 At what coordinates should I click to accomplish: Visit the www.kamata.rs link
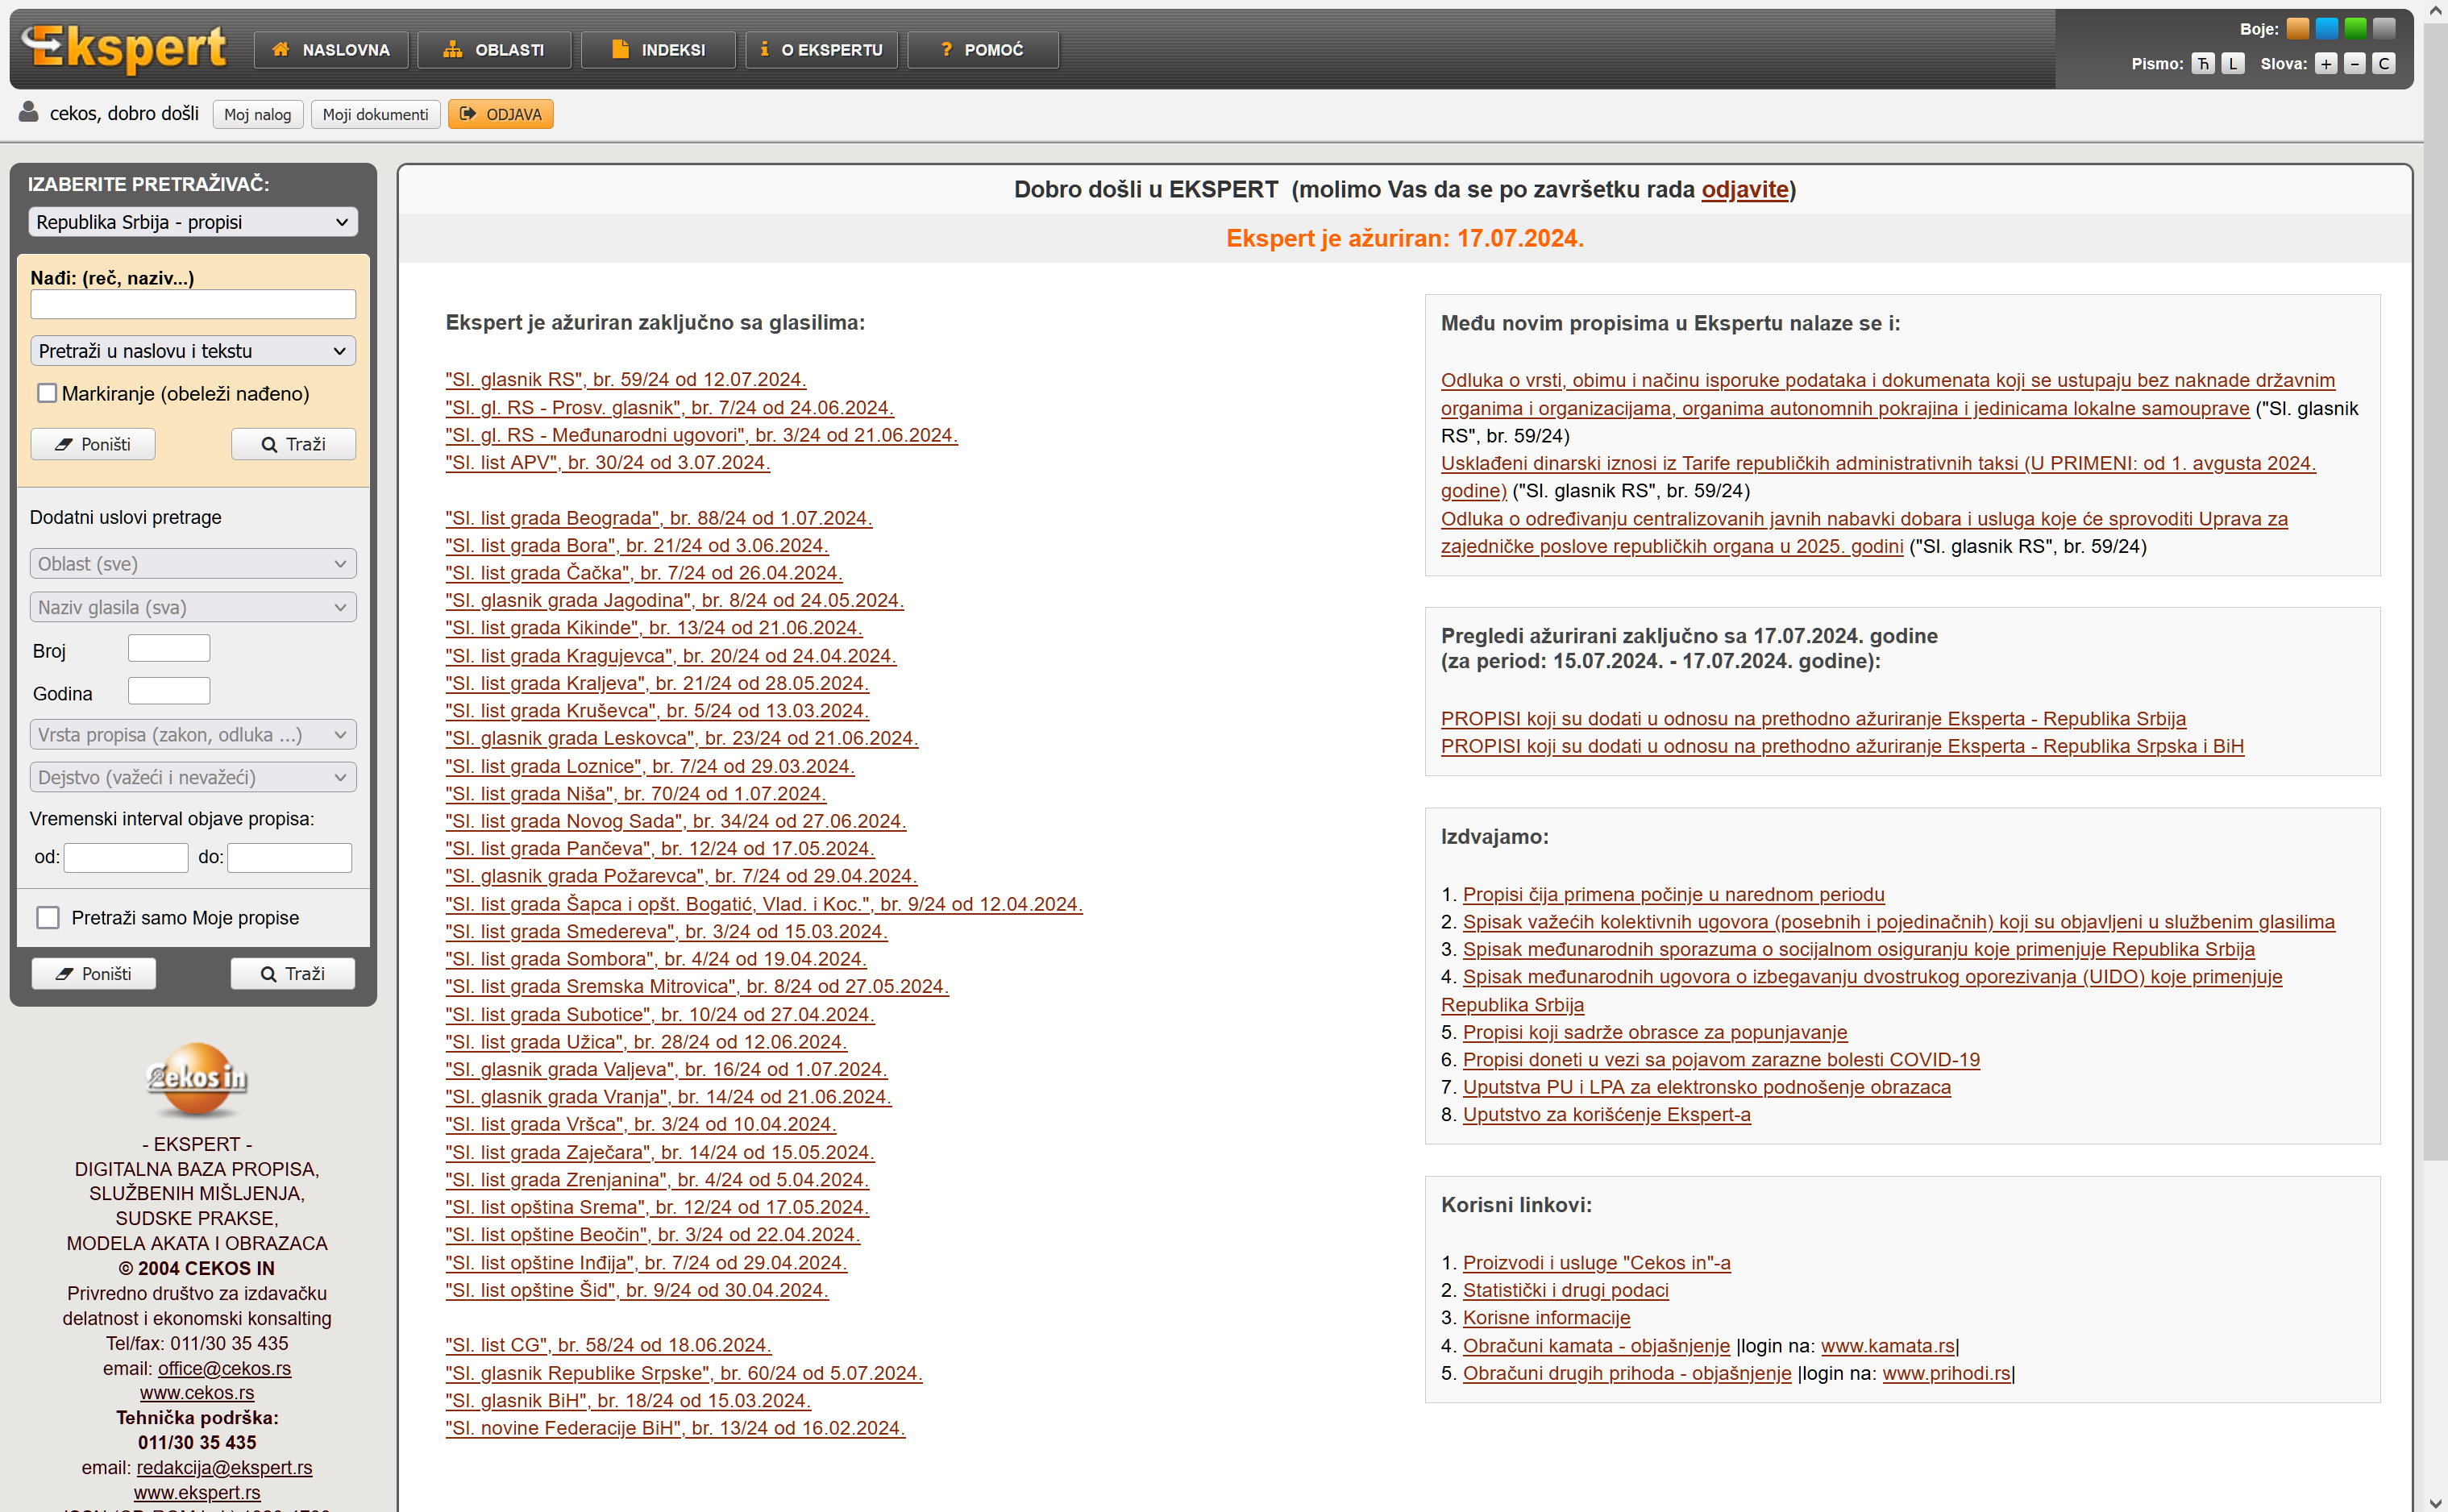click(1888, 1345)
